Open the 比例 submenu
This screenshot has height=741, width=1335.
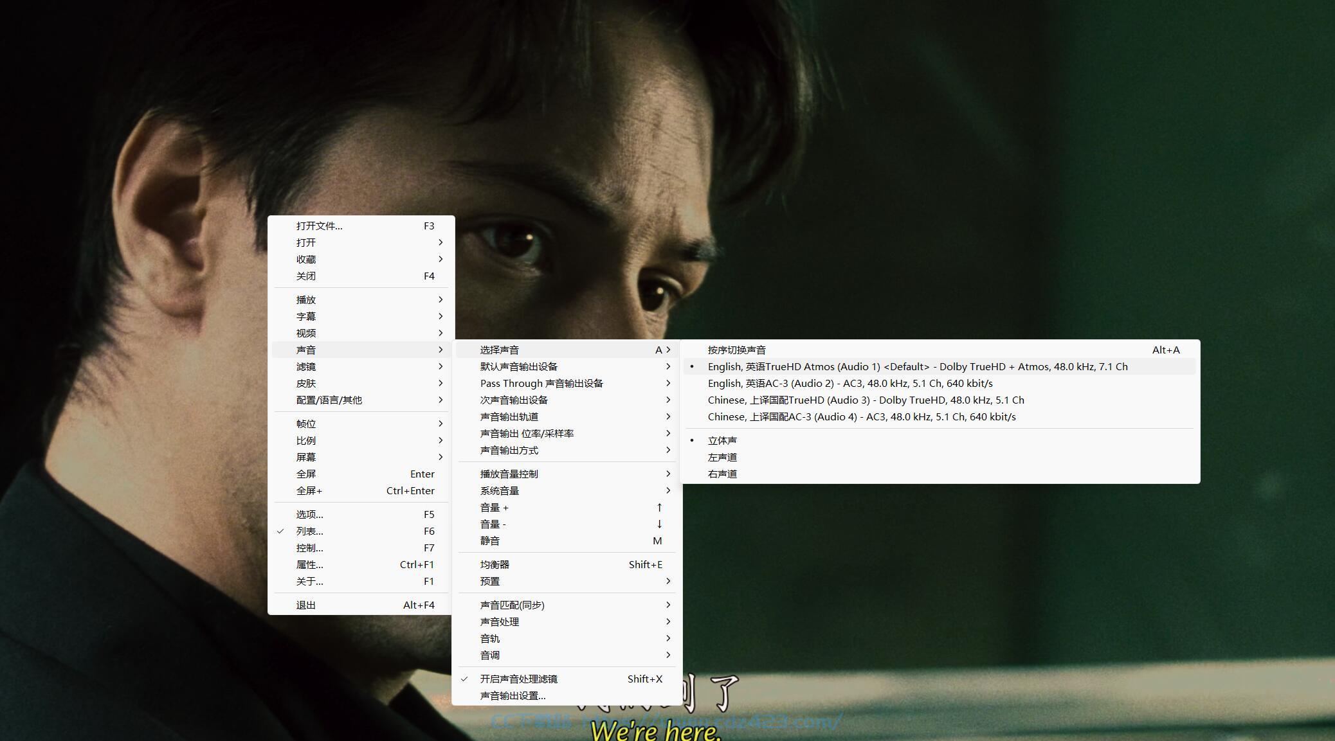pyautogui.click(x=361, y=440)
